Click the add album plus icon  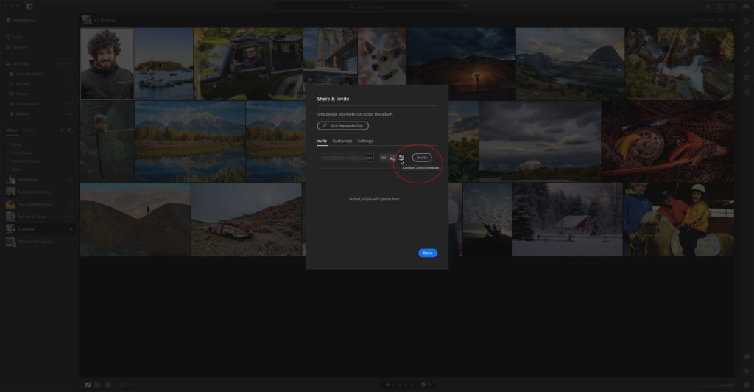63,130
